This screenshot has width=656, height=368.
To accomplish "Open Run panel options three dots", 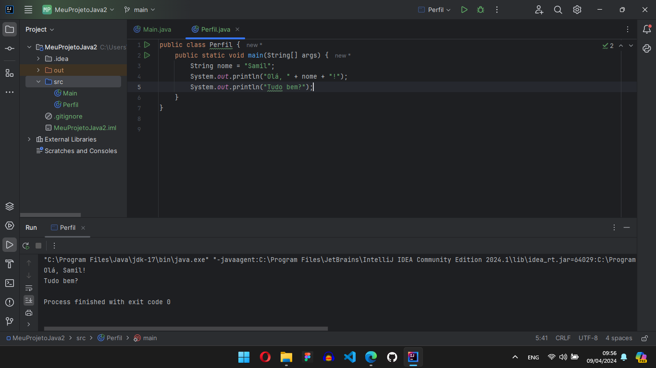I will pyautogui.click(x=614, y=227).
